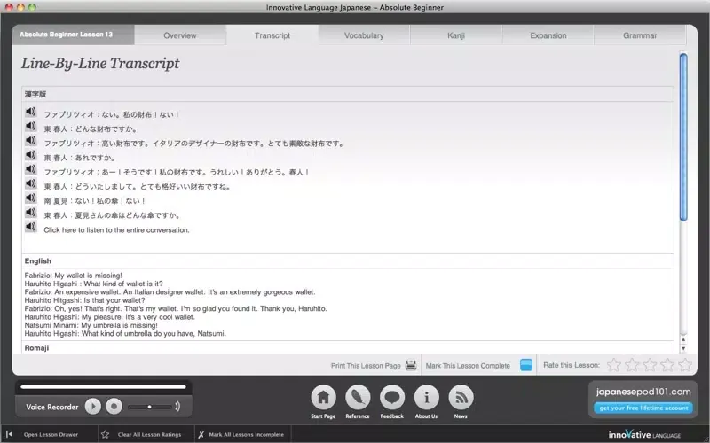Image resolution: width=710 pixels, height=443 pixels.
Task: Click the innoVative Language logo
Action: tap(644, 434)
